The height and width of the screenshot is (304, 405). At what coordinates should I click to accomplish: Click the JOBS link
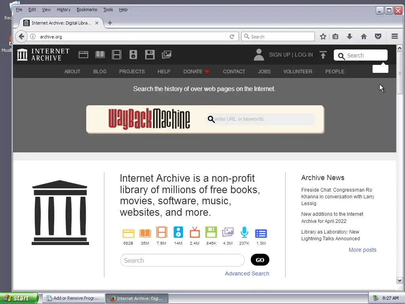pyautogui.click(x=264, y=71)
